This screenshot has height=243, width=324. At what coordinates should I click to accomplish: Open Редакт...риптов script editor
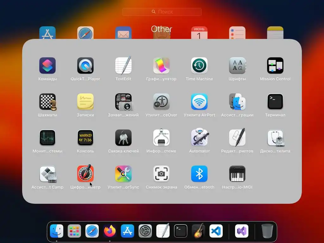(x=237, y=138)
